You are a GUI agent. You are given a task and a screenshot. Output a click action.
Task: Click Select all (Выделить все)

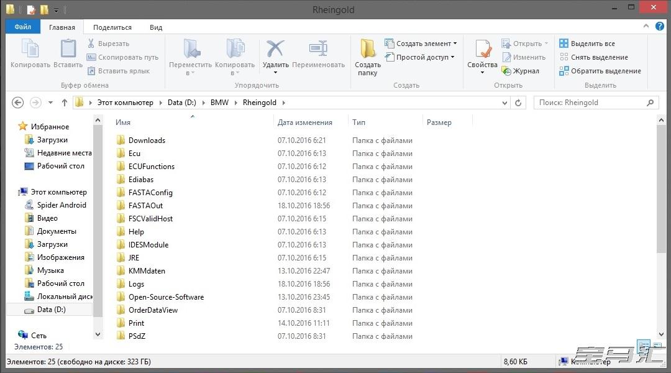coord(587,44)
